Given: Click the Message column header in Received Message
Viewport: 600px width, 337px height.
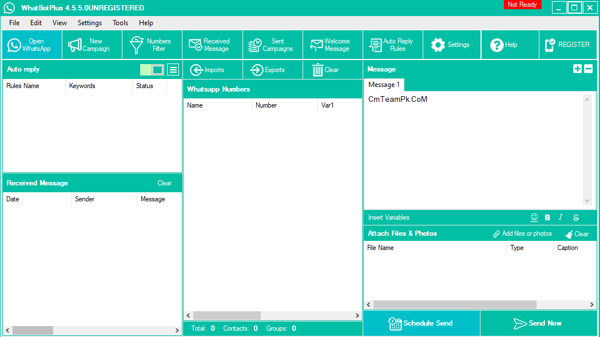Looking at the screenshot, I should pos(159,199).
